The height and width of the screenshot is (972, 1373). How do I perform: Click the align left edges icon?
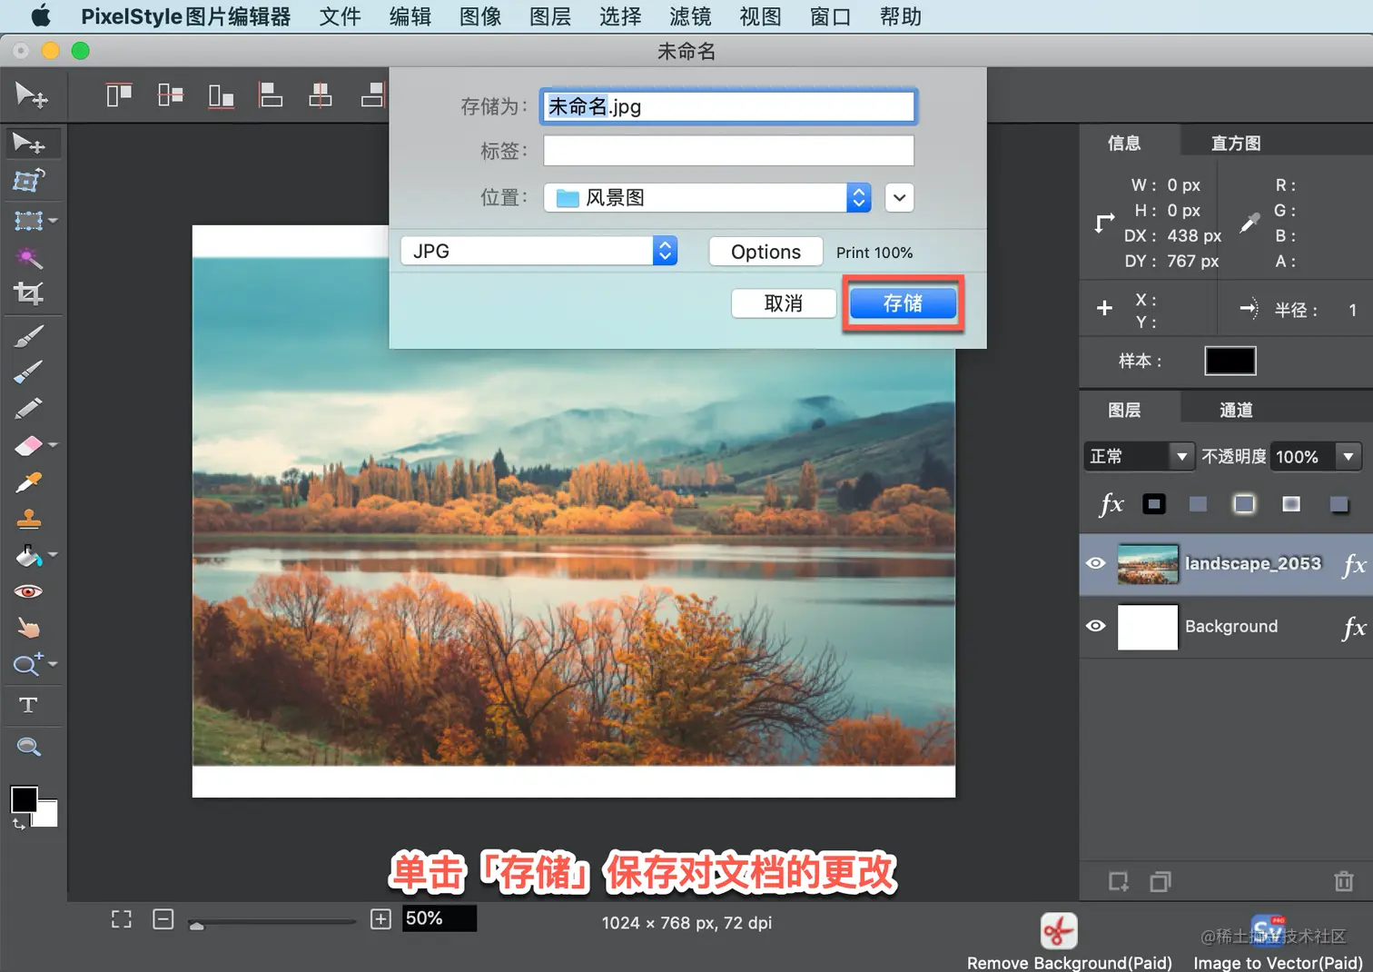coord(271,94)
